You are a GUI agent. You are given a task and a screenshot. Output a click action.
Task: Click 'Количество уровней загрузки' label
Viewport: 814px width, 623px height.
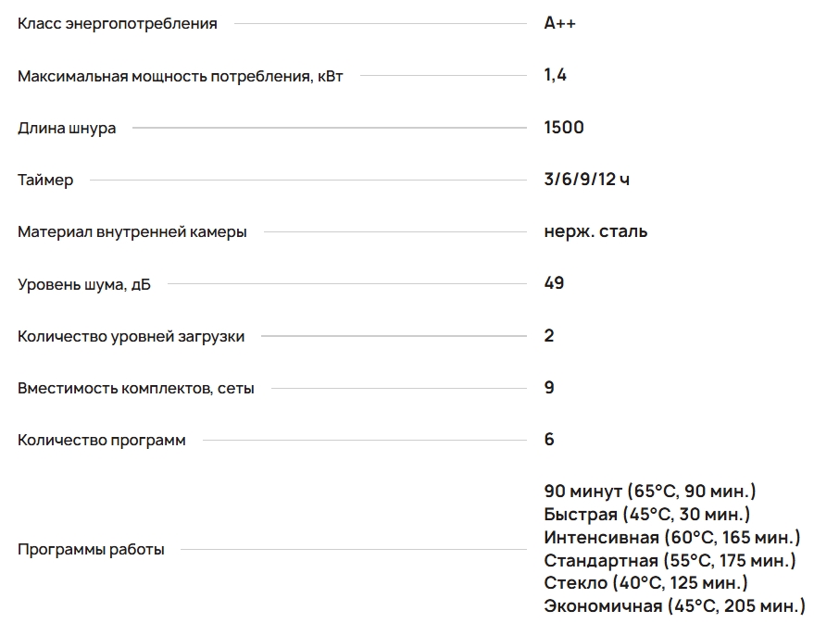(x=131, y=336)
